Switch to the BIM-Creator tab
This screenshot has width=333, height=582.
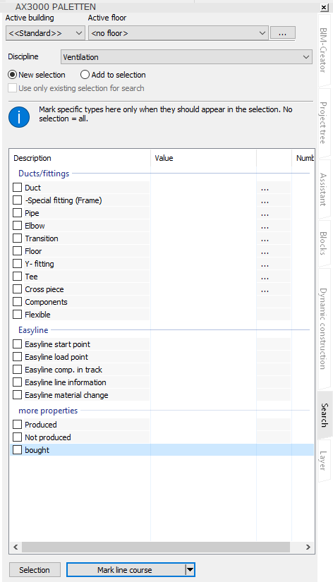coord(324,51)
